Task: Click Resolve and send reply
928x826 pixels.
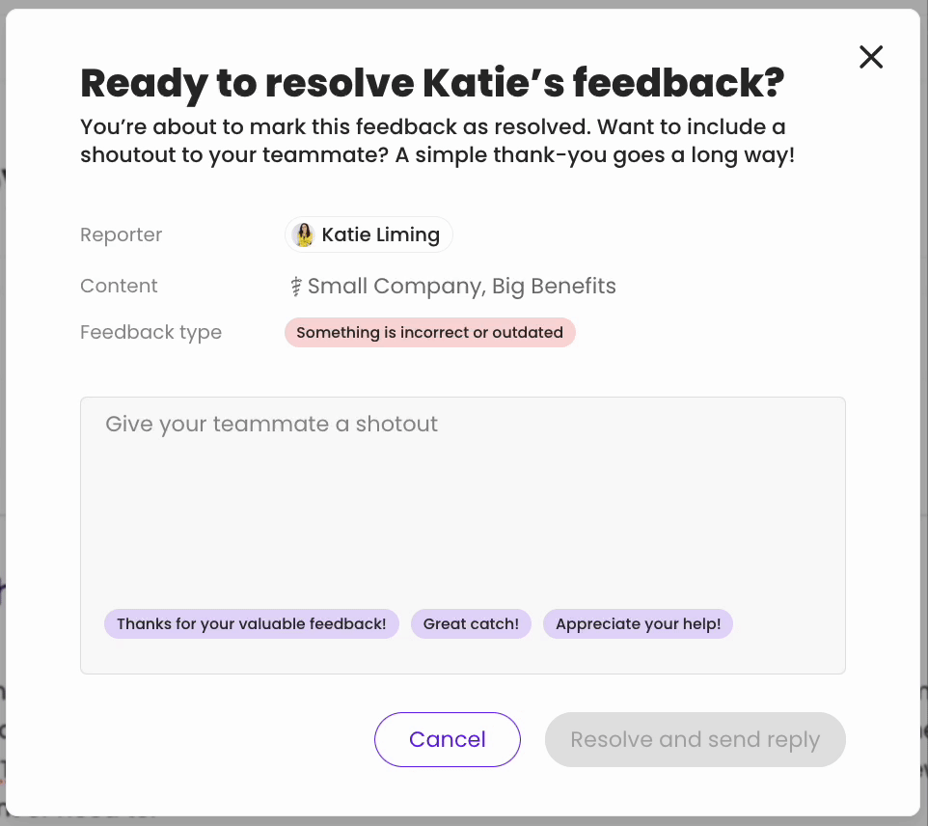Action: (695, 740)
